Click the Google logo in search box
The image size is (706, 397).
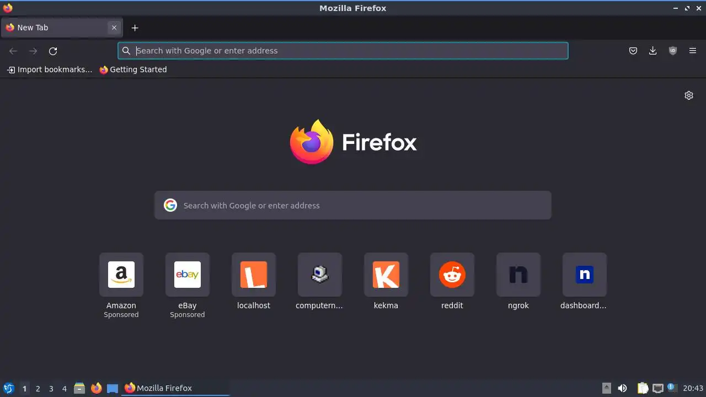[x=170, y=205]
